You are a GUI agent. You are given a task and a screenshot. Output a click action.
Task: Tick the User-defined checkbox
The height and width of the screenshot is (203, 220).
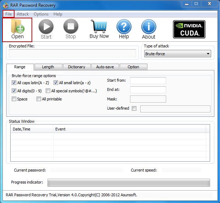tap(134, 108)
